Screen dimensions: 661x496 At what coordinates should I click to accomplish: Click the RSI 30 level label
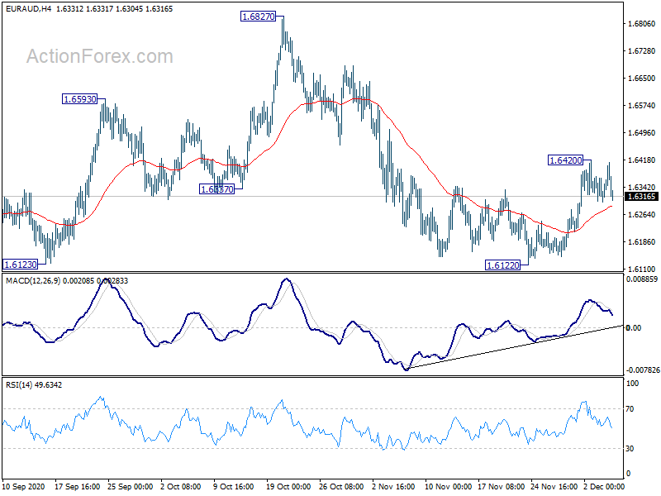coord(630,449)
